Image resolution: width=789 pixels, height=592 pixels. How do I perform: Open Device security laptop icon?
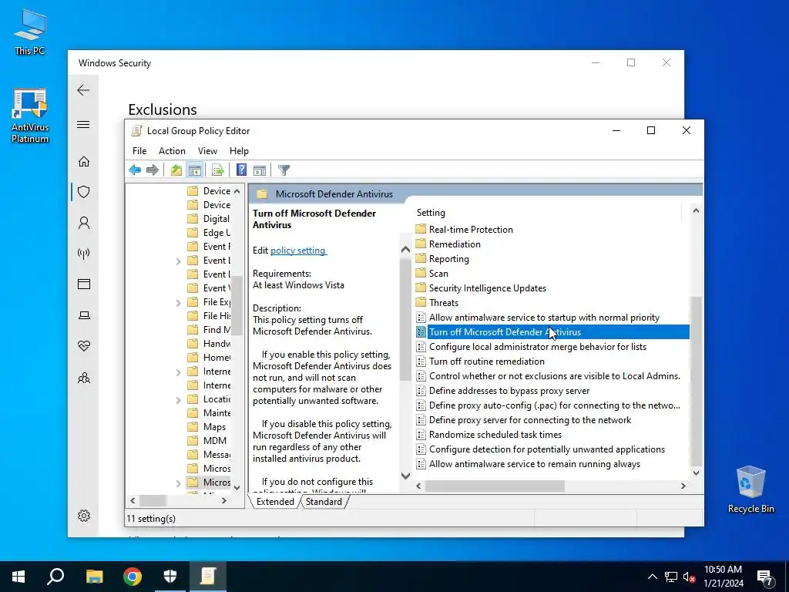(84, 315)
